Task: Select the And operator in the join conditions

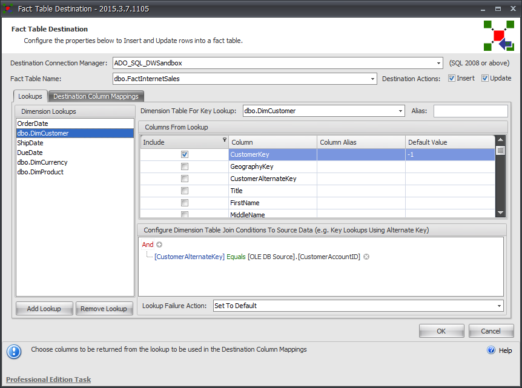Action: (x=148, y=245)
